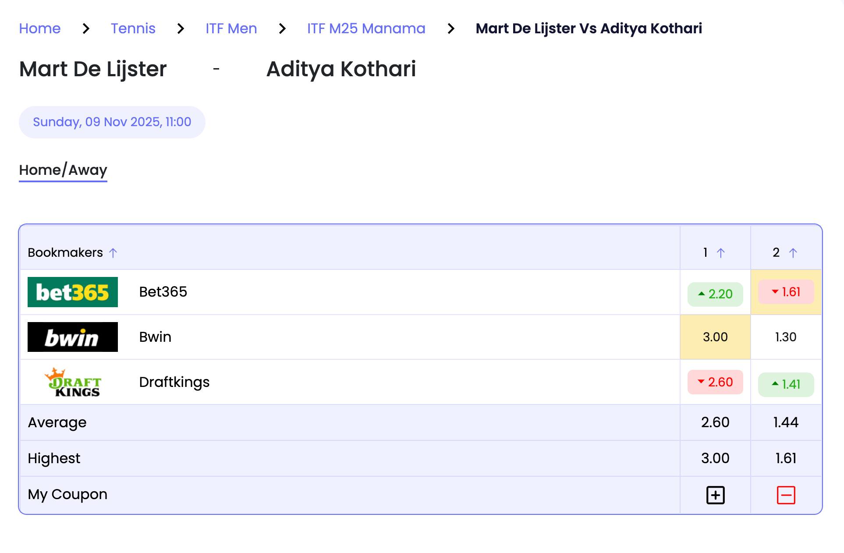Screen dimensions: 844x553
Task: Click the Bwin logo
Action: (x=72, y=337)
